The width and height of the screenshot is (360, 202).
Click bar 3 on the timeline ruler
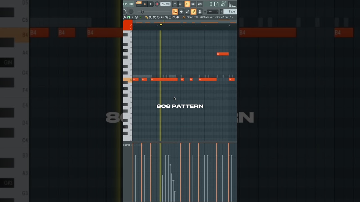(181, 26)
